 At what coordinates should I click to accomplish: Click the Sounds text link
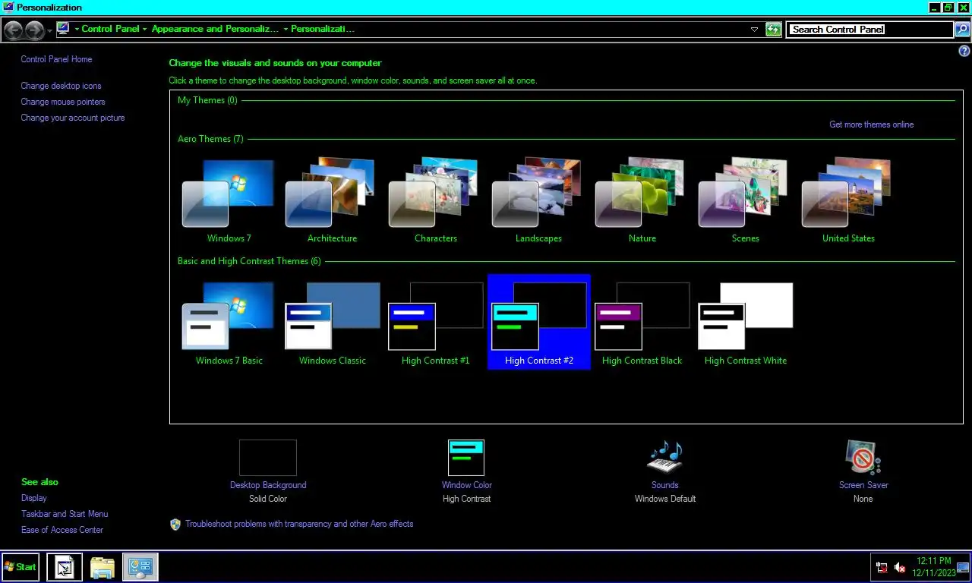[x=664, y=485]
